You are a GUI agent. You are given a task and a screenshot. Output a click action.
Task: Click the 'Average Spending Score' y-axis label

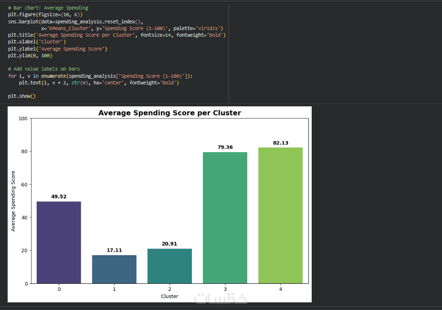click(x=13, y=201)
